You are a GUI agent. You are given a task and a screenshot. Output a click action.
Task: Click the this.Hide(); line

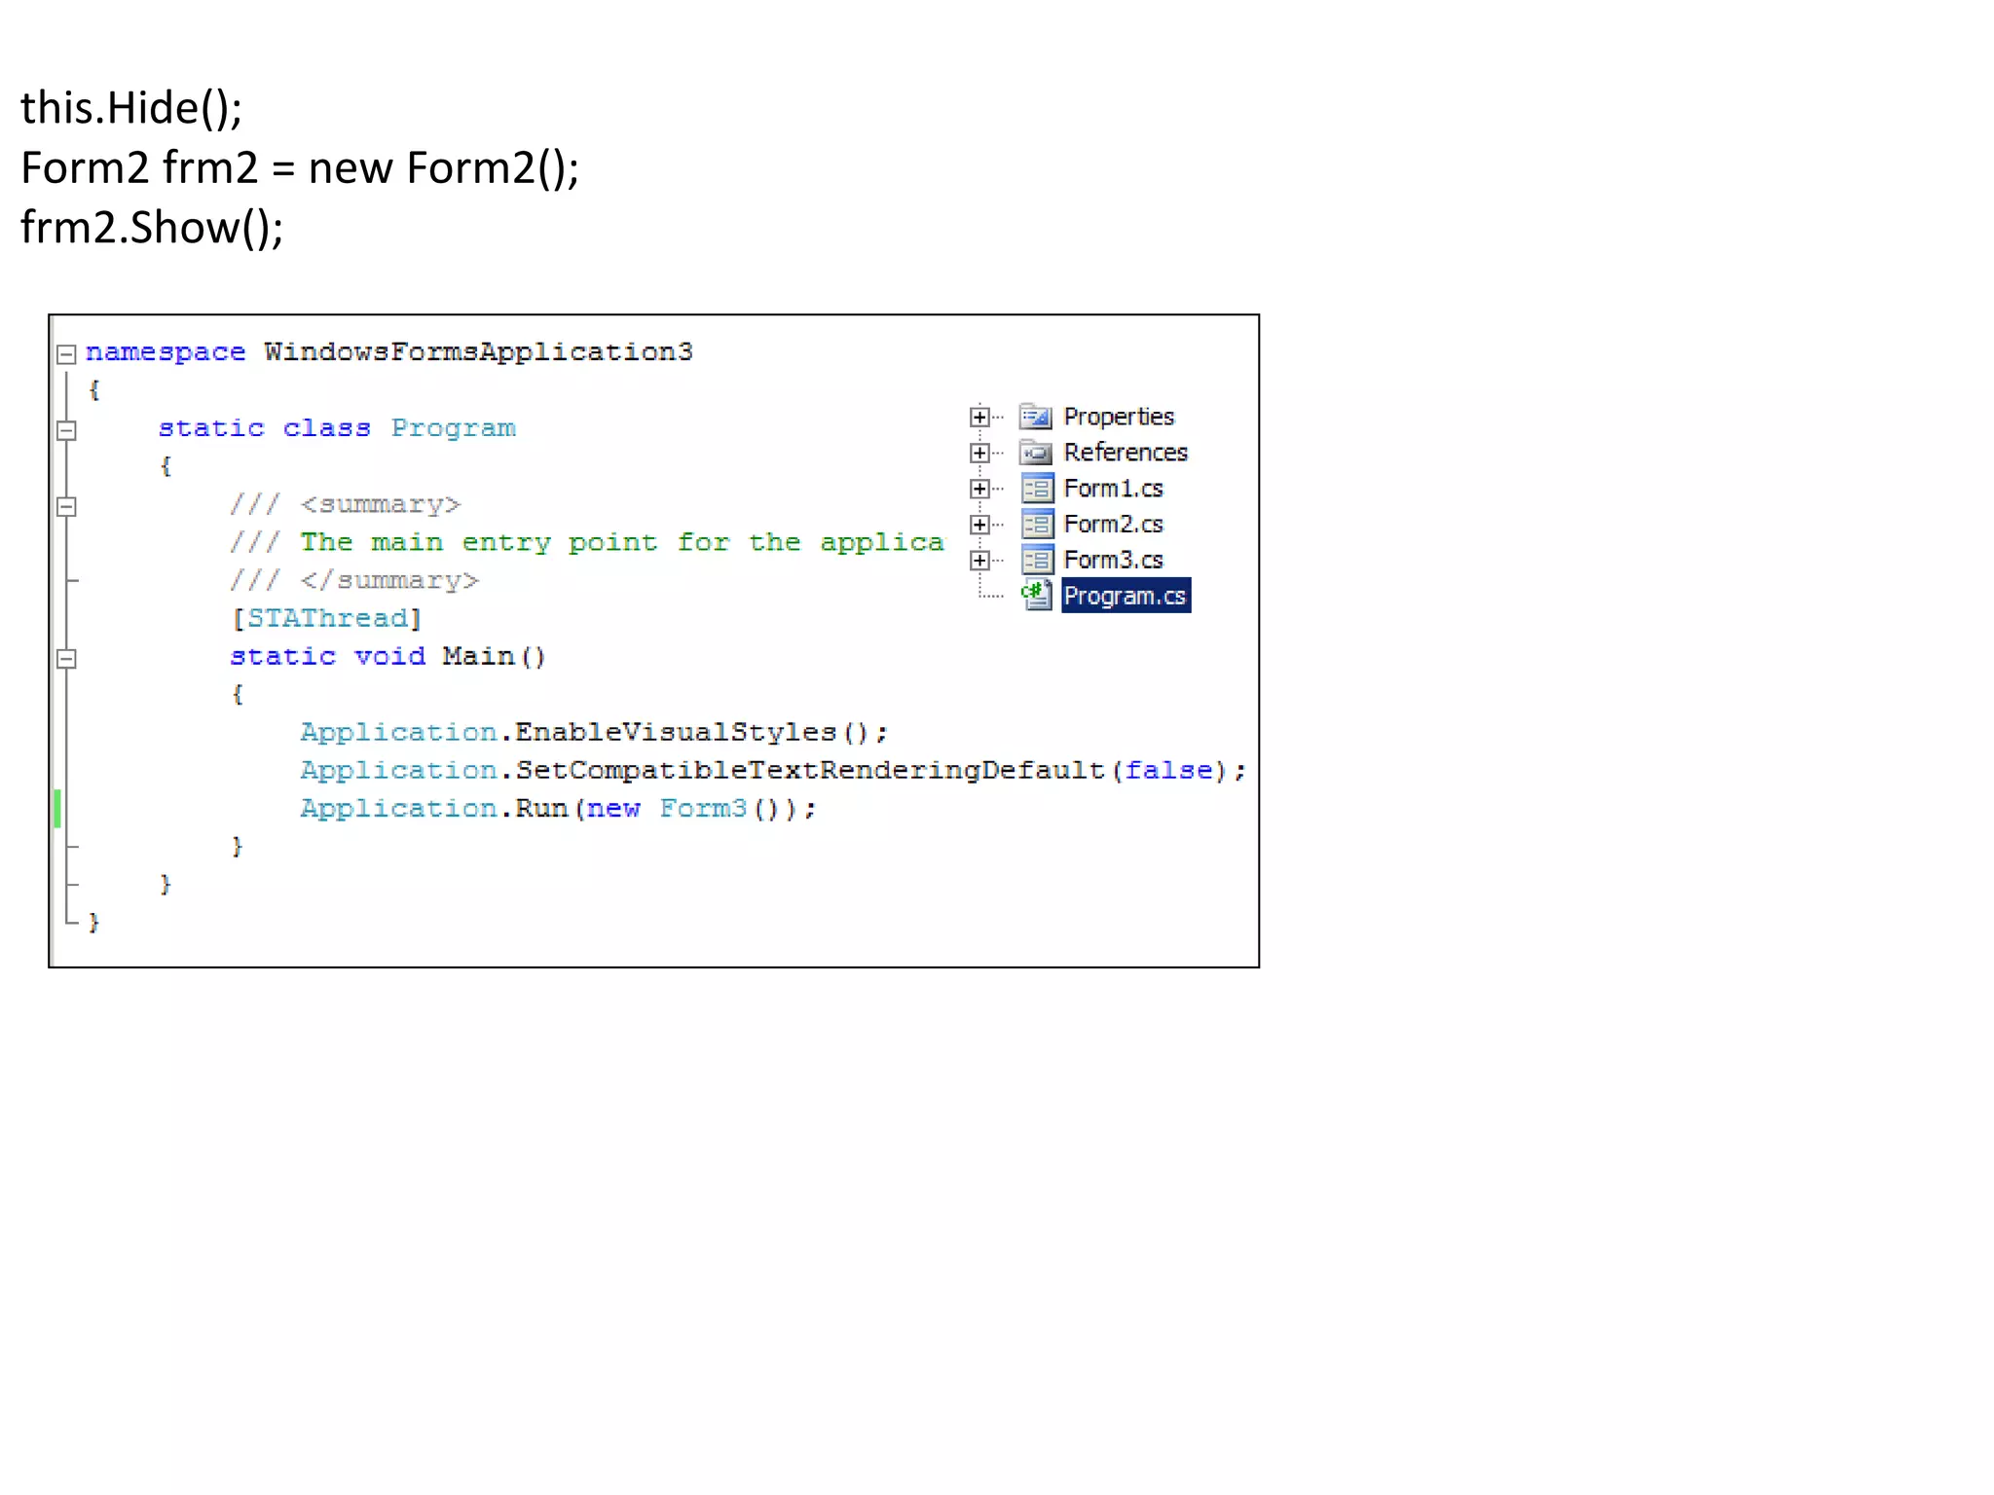tap(131, 108)
